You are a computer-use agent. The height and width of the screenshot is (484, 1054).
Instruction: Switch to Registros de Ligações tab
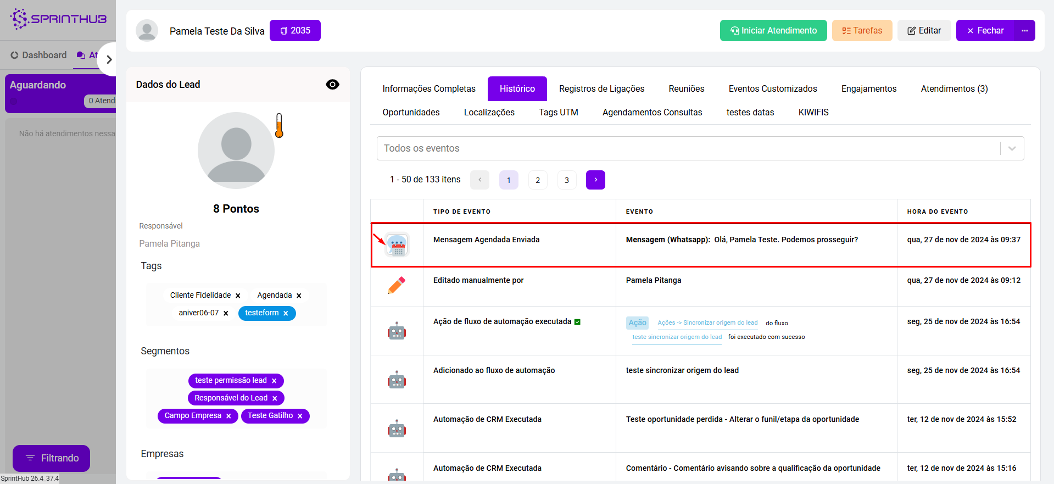click(601, 89)
